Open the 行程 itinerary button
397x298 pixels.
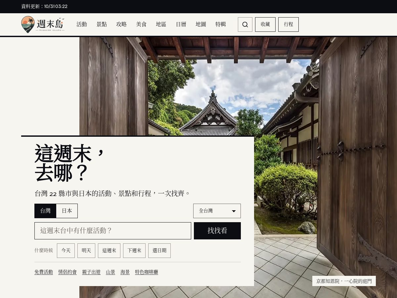[x=288, y=25]
